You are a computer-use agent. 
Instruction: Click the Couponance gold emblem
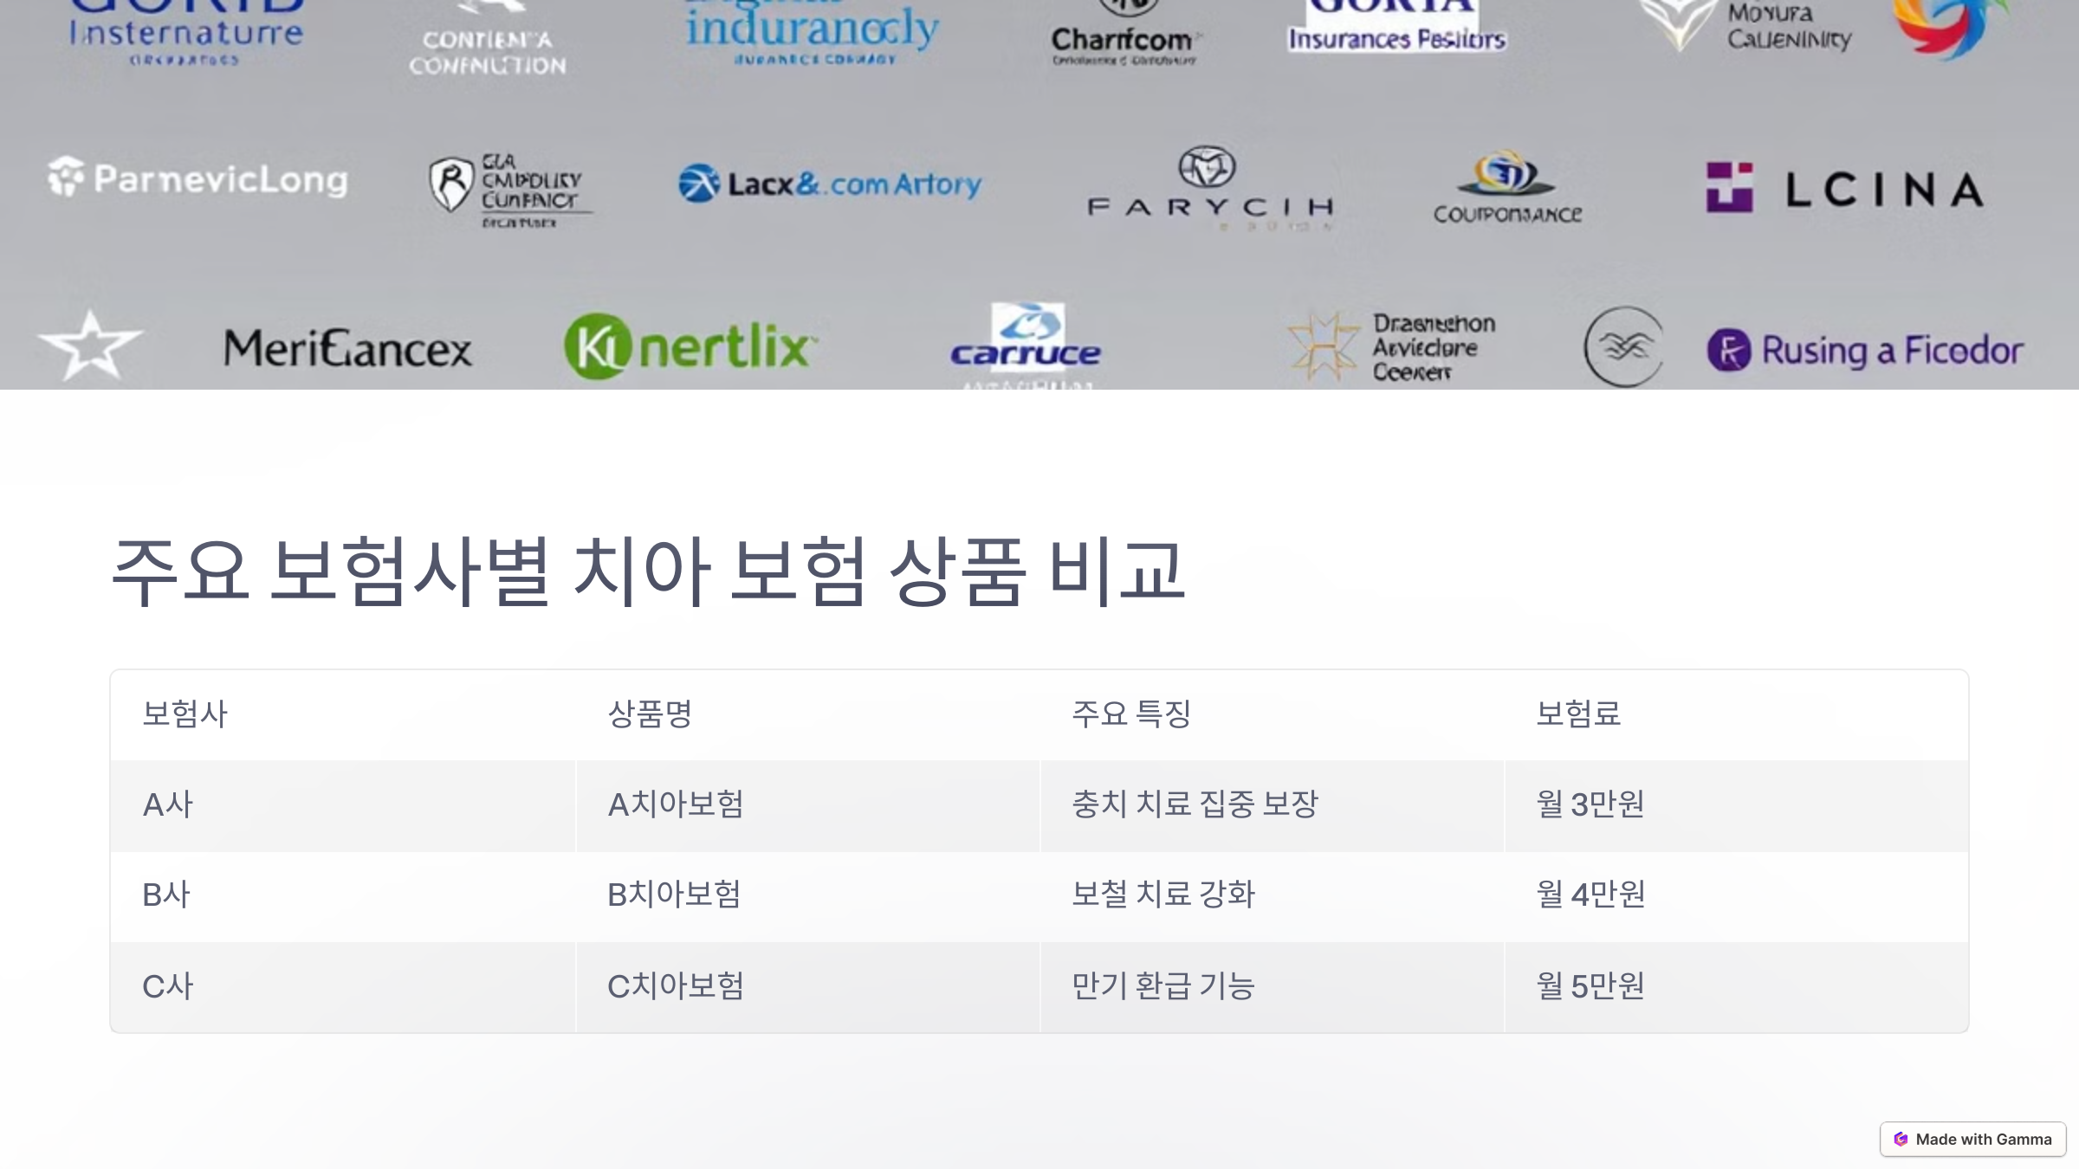pos(1506,173)
